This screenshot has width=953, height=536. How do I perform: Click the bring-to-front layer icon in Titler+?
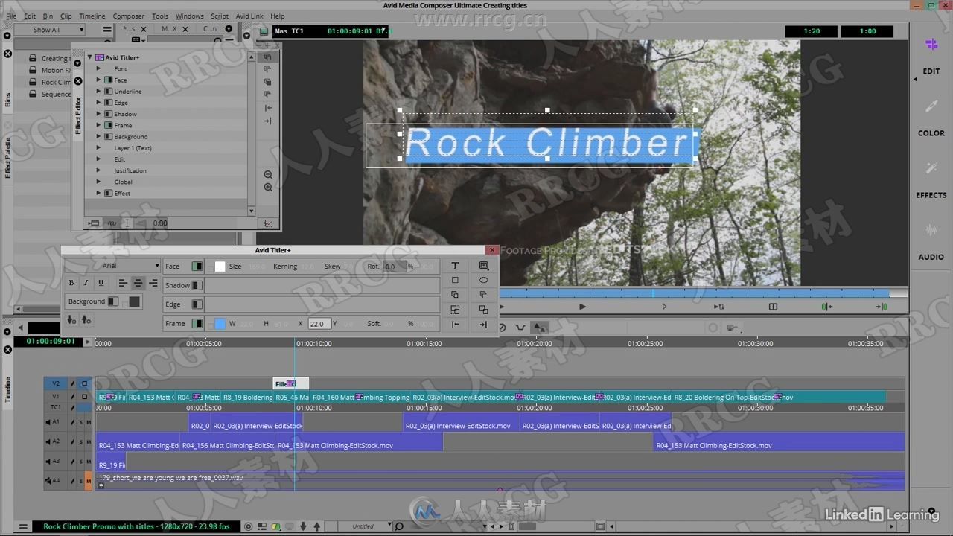tap(455, 295)
